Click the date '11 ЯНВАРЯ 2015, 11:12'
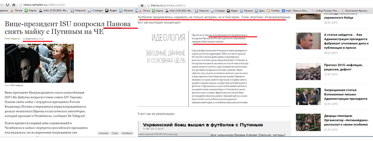373x141 pixels. point(33,39)
